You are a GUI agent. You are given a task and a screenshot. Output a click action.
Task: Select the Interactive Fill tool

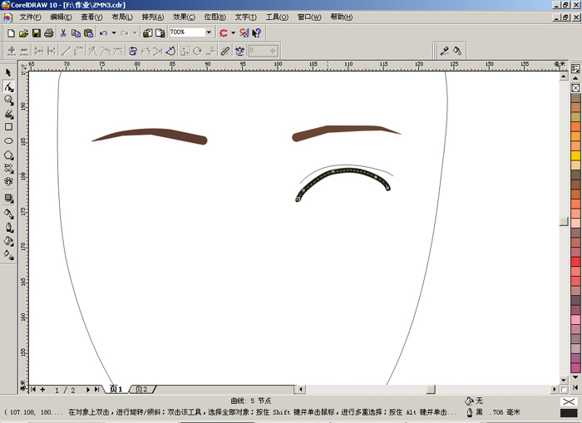[8, 254]
